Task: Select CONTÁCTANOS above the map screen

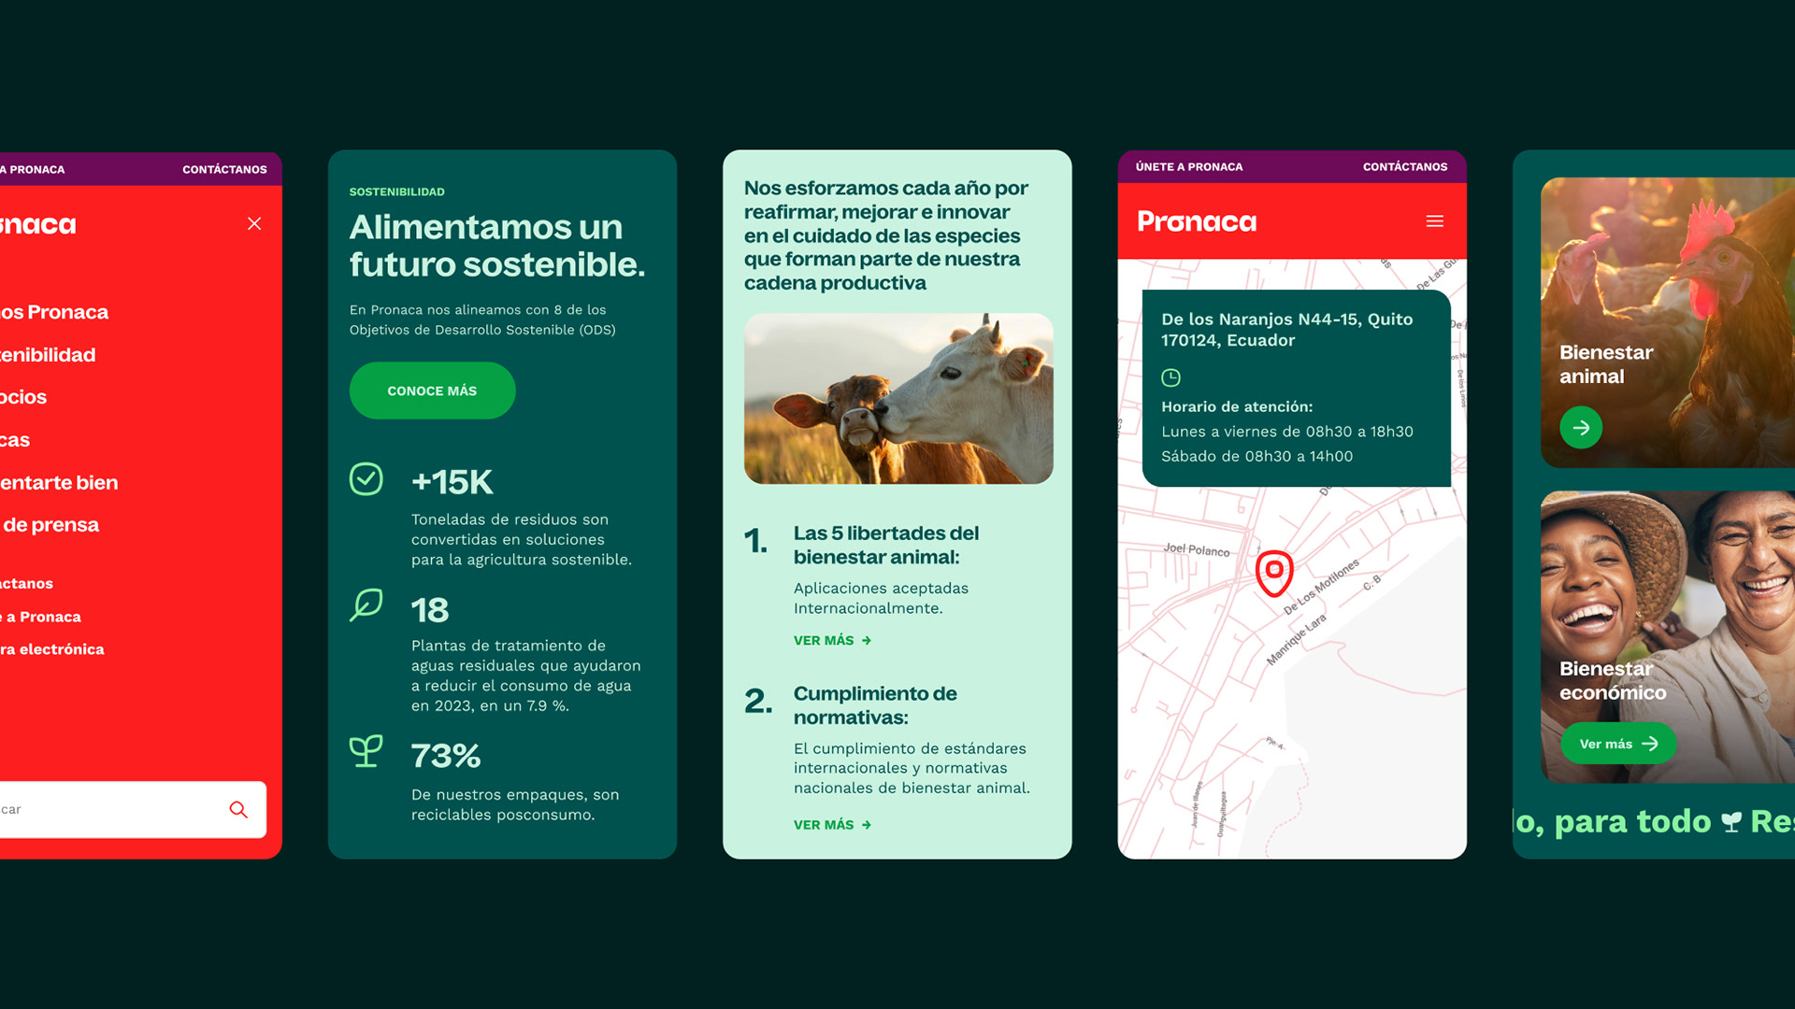Action: coord(1405,166)
